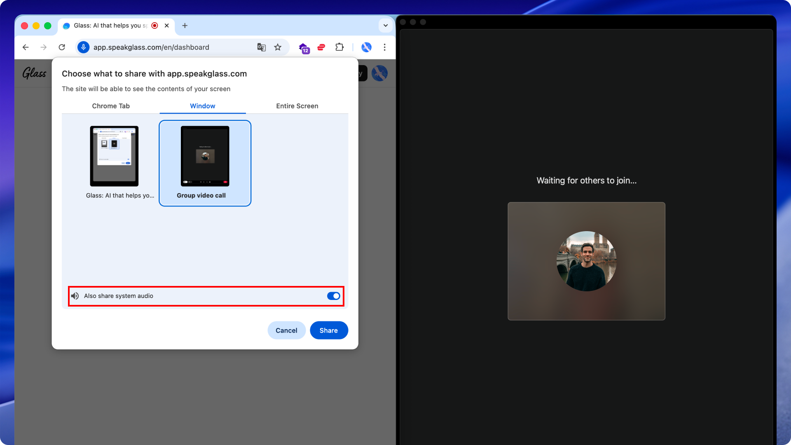Screen dimensions: 791x445
Task: Cancel the screen share dialog
Action: (286, 330)
